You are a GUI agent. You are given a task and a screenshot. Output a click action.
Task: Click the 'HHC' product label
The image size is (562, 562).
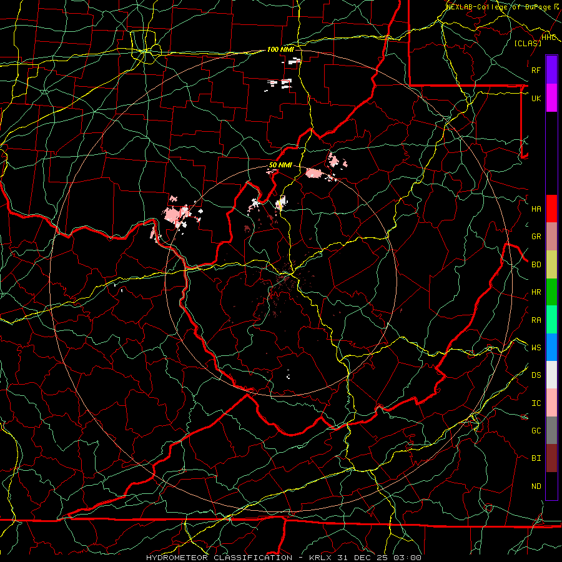click(548, 37)
